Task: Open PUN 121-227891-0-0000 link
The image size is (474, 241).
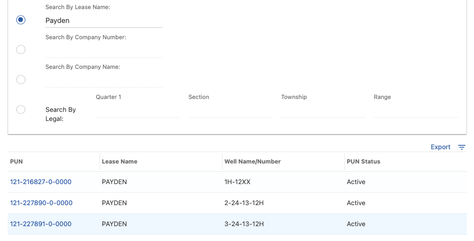Action: pyautogui.click(x=41, y=224)
